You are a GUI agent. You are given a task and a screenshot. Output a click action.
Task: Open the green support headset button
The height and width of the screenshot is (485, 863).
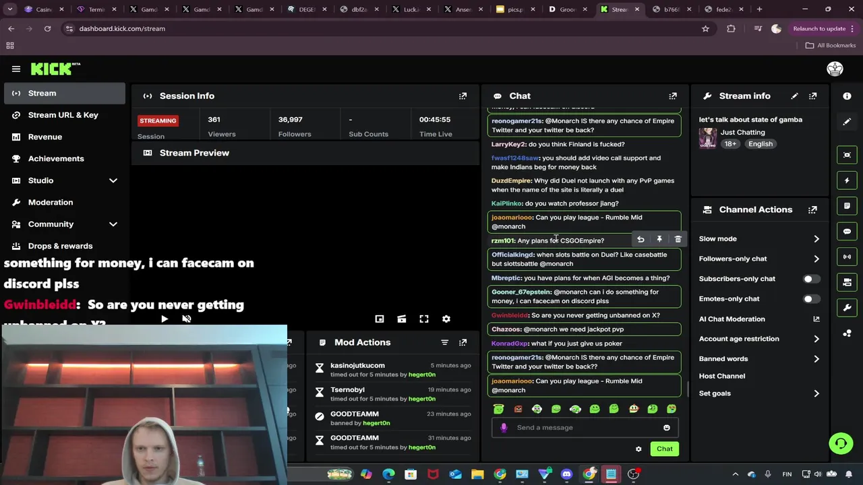coord(841,443)
